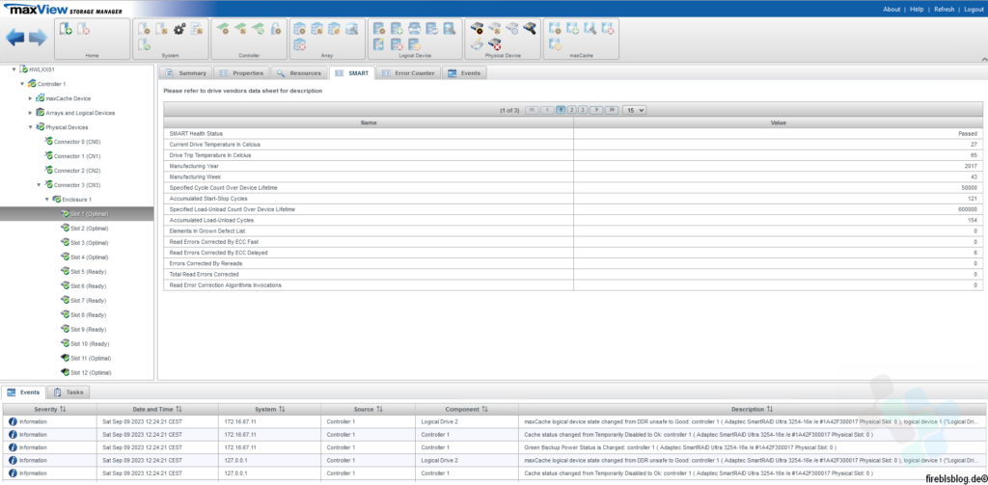988x485 pixels.
Task: Collapse the Enclosure 1 tree node
Action: 47,200
